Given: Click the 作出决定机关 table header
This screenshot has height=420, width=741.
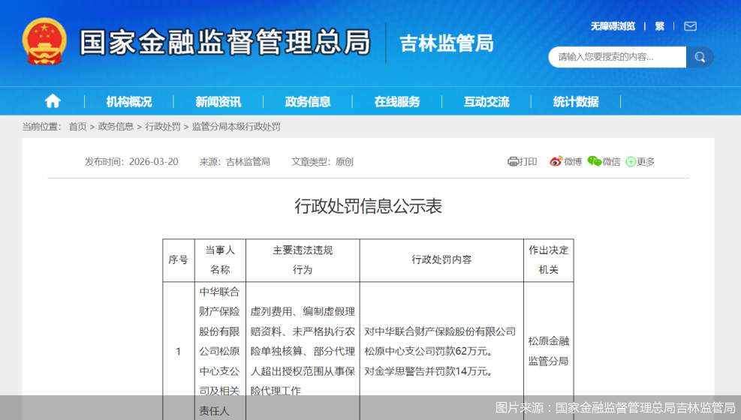Looking at the screenshot, I should (x=548, y=260).
